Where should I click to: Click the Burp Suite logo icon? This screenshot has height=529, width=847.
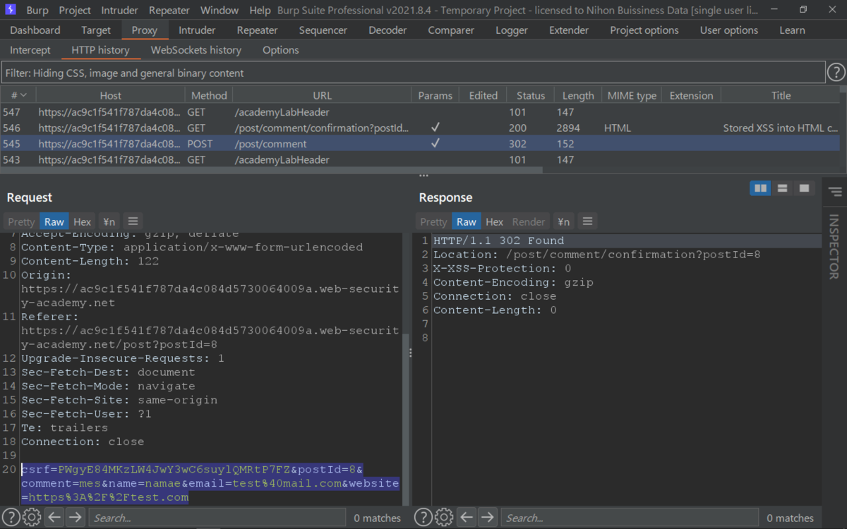(10, 10)
